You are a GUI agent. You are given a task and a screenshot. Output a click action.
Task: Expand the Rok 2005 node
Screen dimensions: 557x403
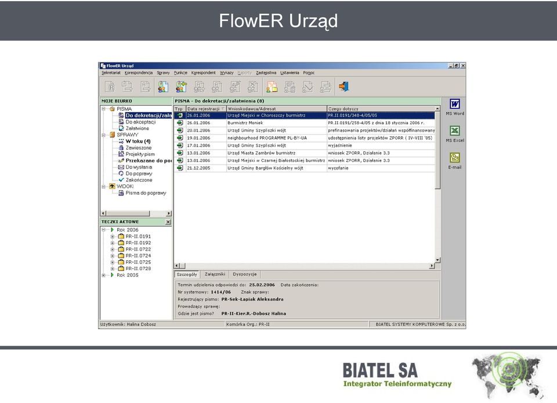click(x=104, y=275)
